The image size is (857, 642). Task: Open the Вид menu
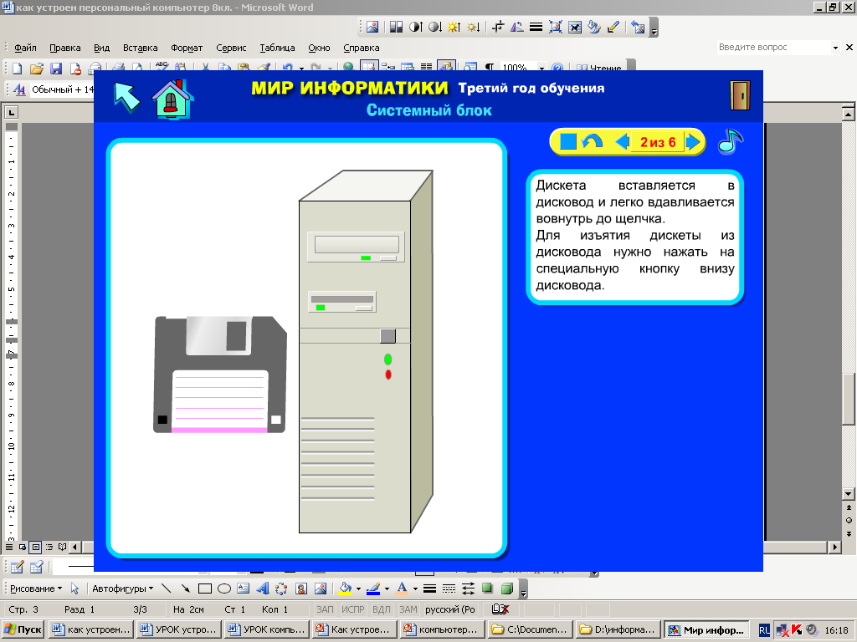[101, 48]
